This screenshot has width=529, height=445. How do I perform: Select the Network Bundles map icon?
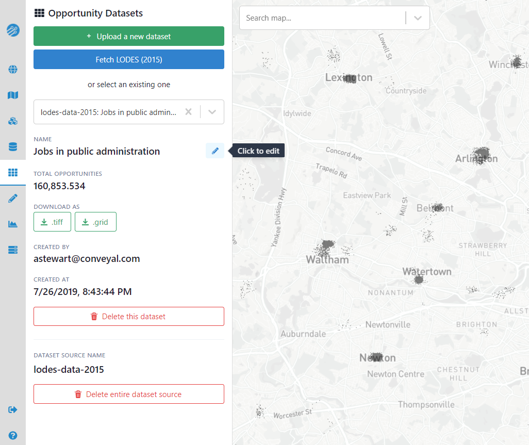point(12,95)
